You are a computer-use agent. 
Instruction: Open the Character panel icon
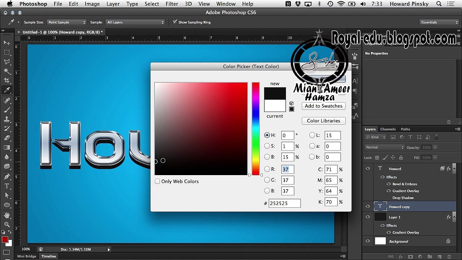pos(355,81)
